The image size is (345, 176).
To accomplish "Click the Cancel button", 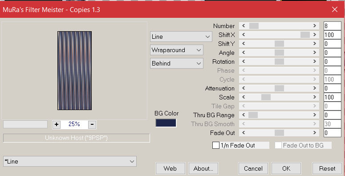I will 253,168.
